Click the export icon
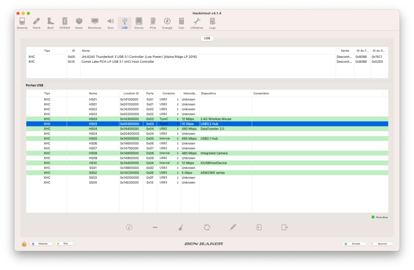Screen dimensions: 414x270 (284, 227)
